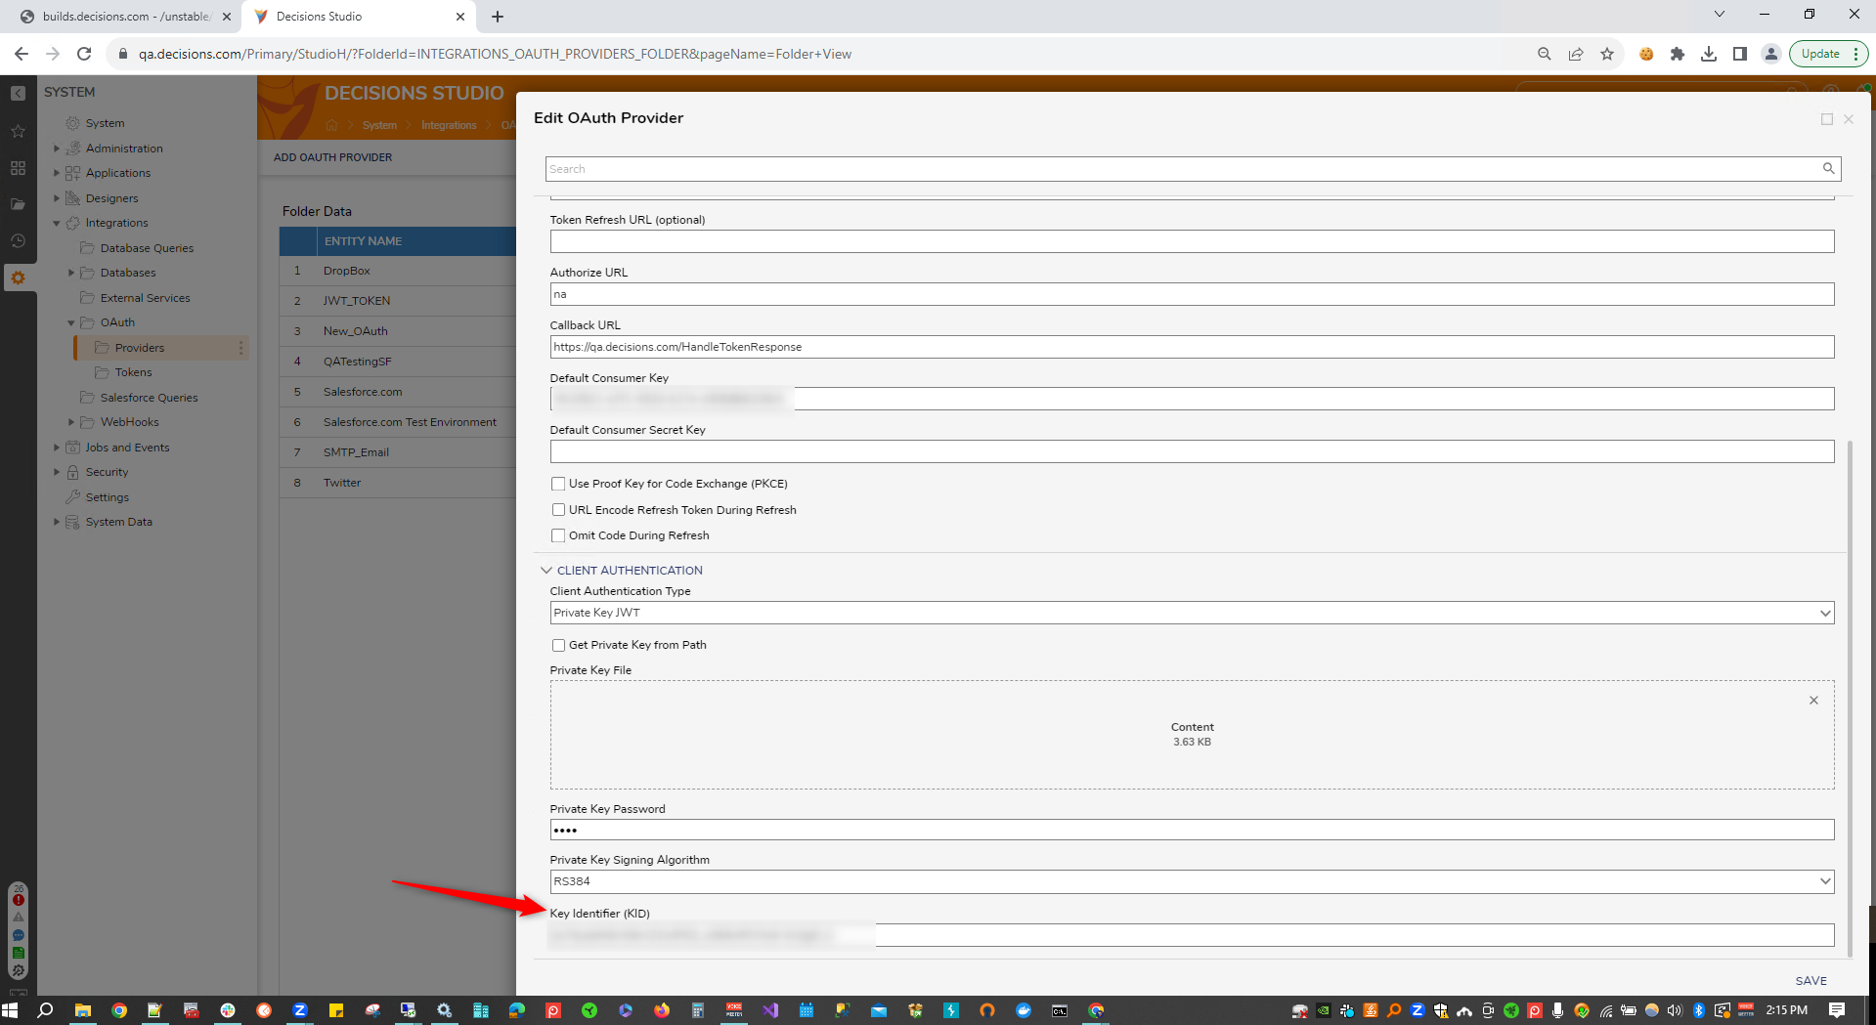Click the browser back arrow
Image resolution: width=1876 pixels, height=1025 pixels.
tap(22, 54)
